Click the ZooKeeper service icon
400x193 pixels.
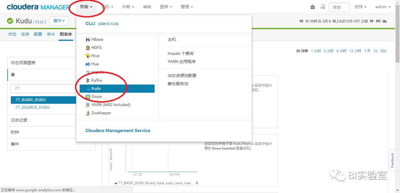(x=88, y=113)
